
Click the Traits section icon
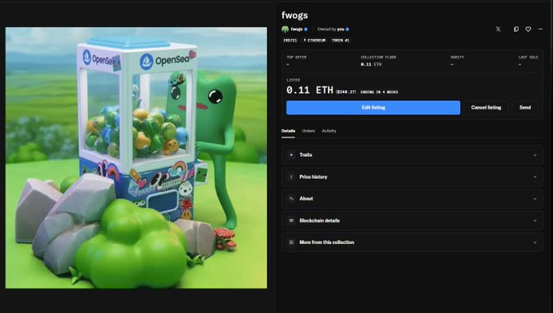pos(291,154)
